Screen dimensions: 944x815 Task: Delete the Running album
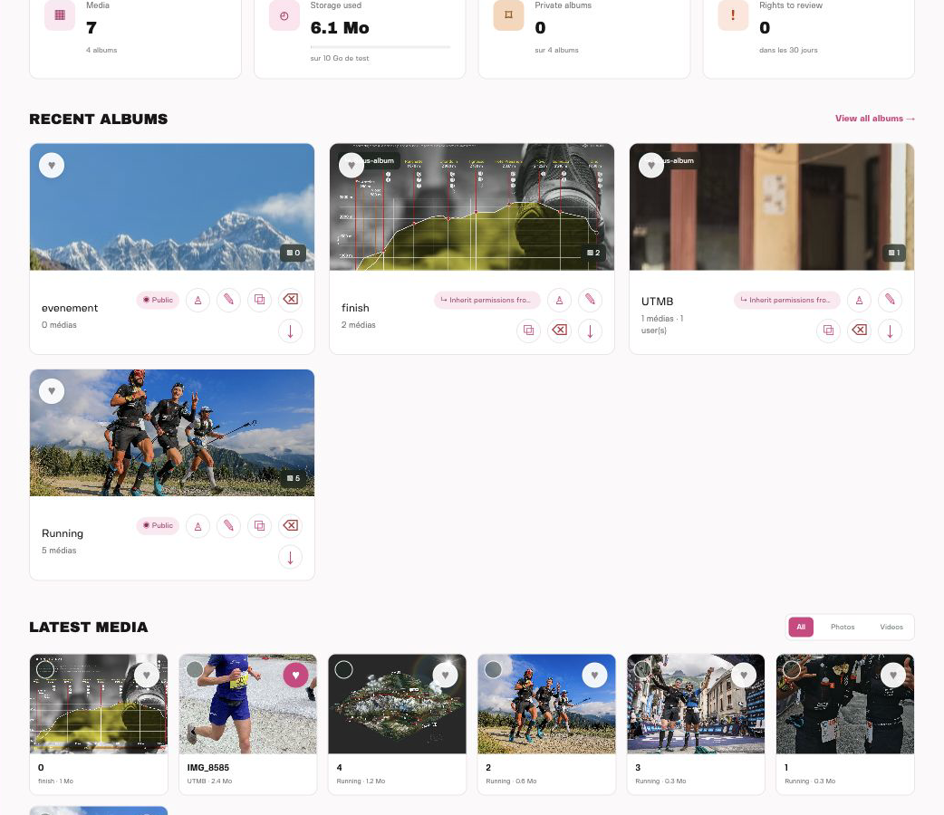click(290, 526)
